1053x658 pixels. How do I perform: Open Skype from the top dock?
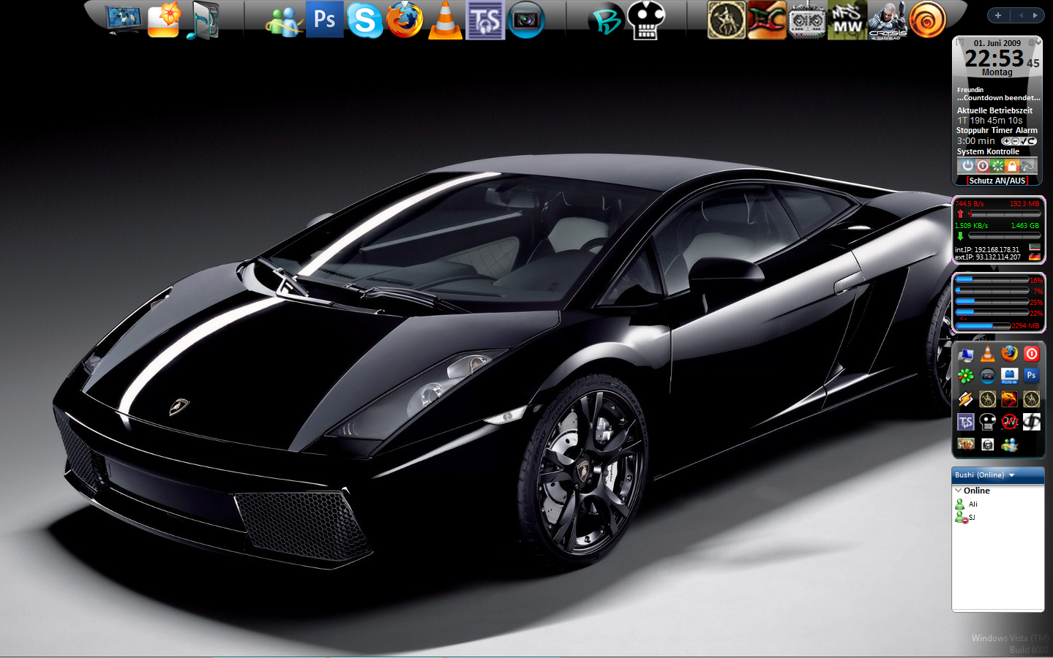tap(364, 20)
